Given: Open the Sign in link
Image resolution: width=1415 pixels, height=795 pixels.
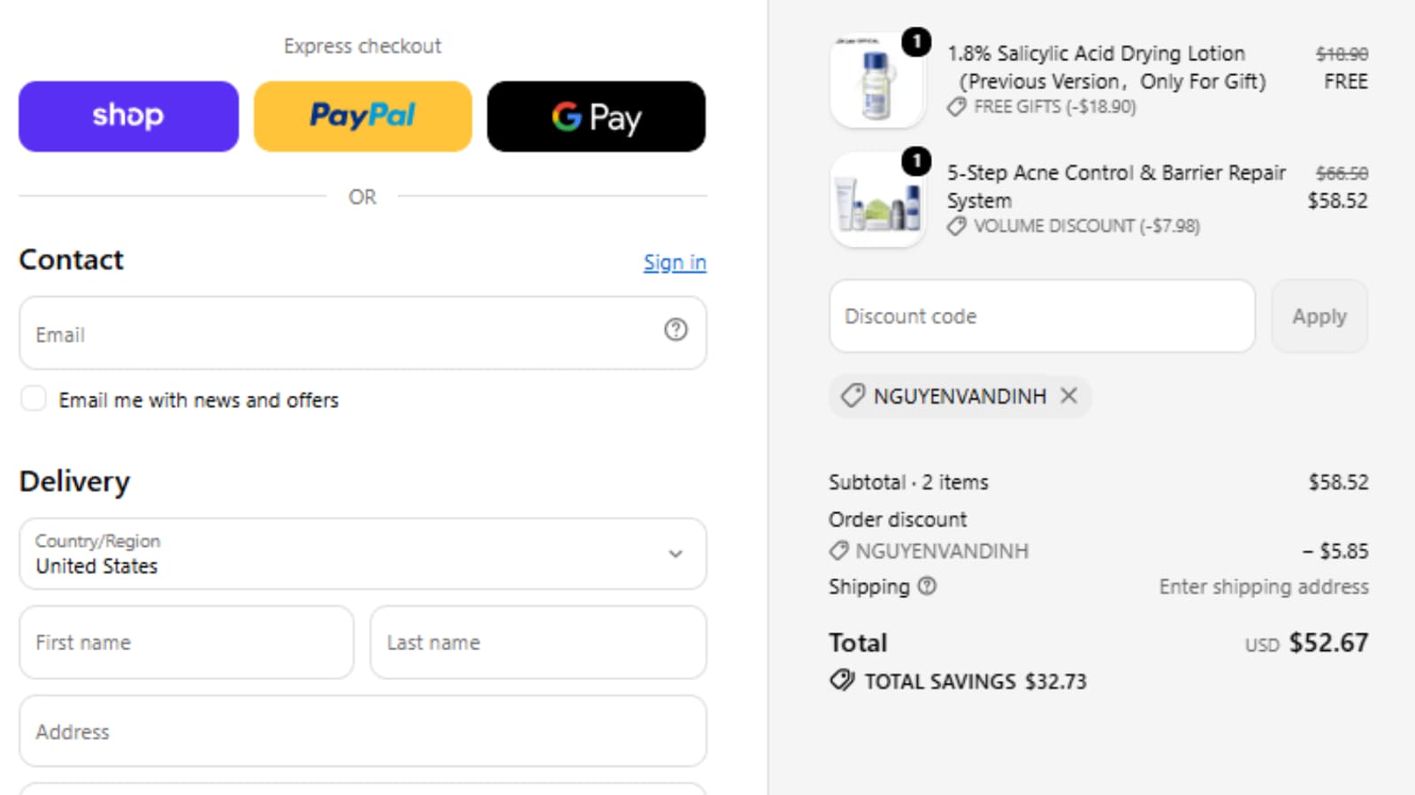Looking at the screenshot, I should [675, 262].
